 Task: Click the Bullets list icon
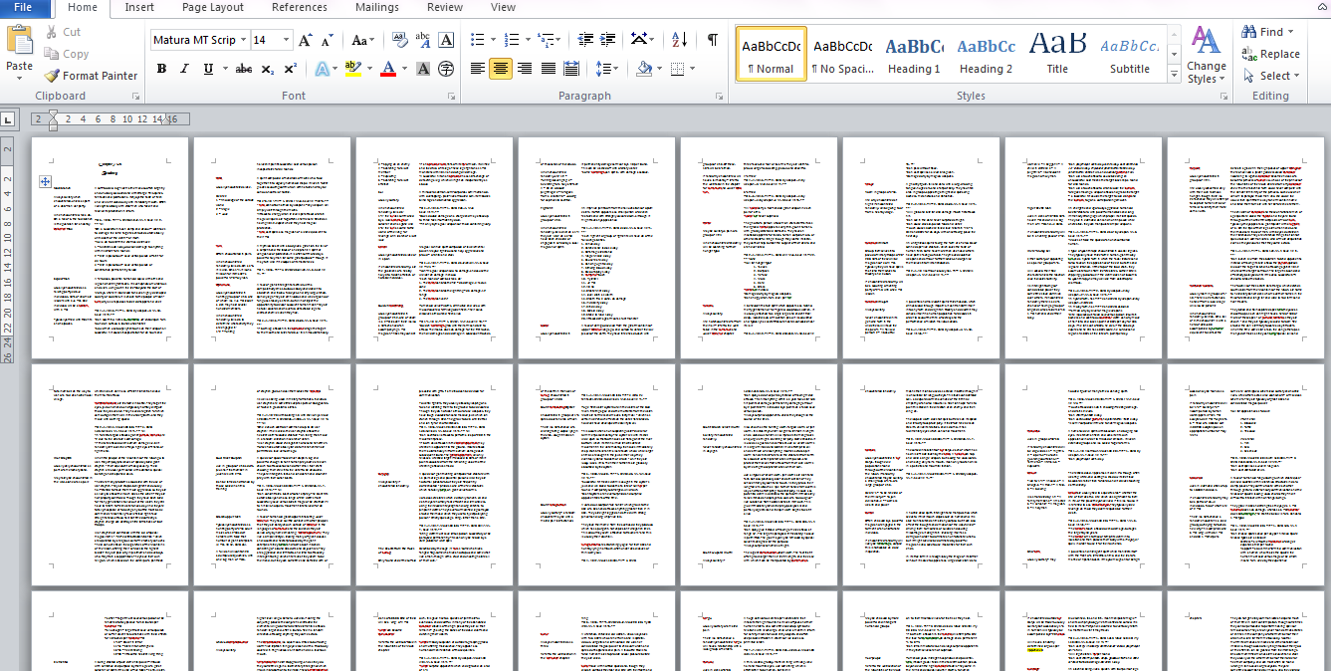coord(477,40)
